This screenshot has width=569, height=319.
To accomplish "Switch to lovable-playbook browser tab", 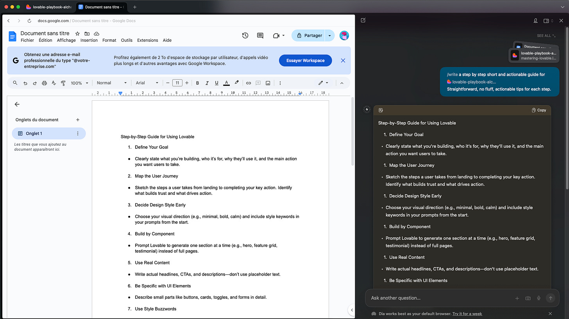I will [x=49, y=7].
